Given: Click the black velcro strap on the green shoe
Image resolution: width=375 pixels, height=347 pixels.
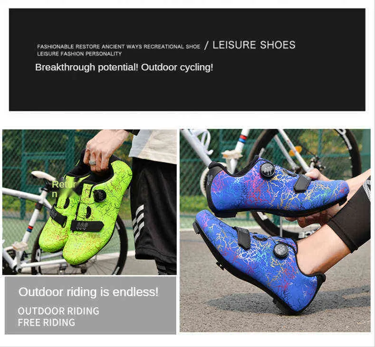Looking at the screenshot, I should pos(87,226).
